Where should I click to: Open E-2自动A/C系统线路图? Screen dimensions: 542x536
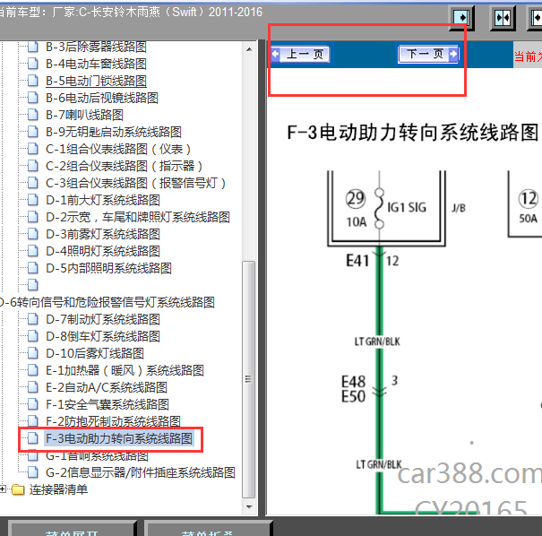[x=106, y=387]
